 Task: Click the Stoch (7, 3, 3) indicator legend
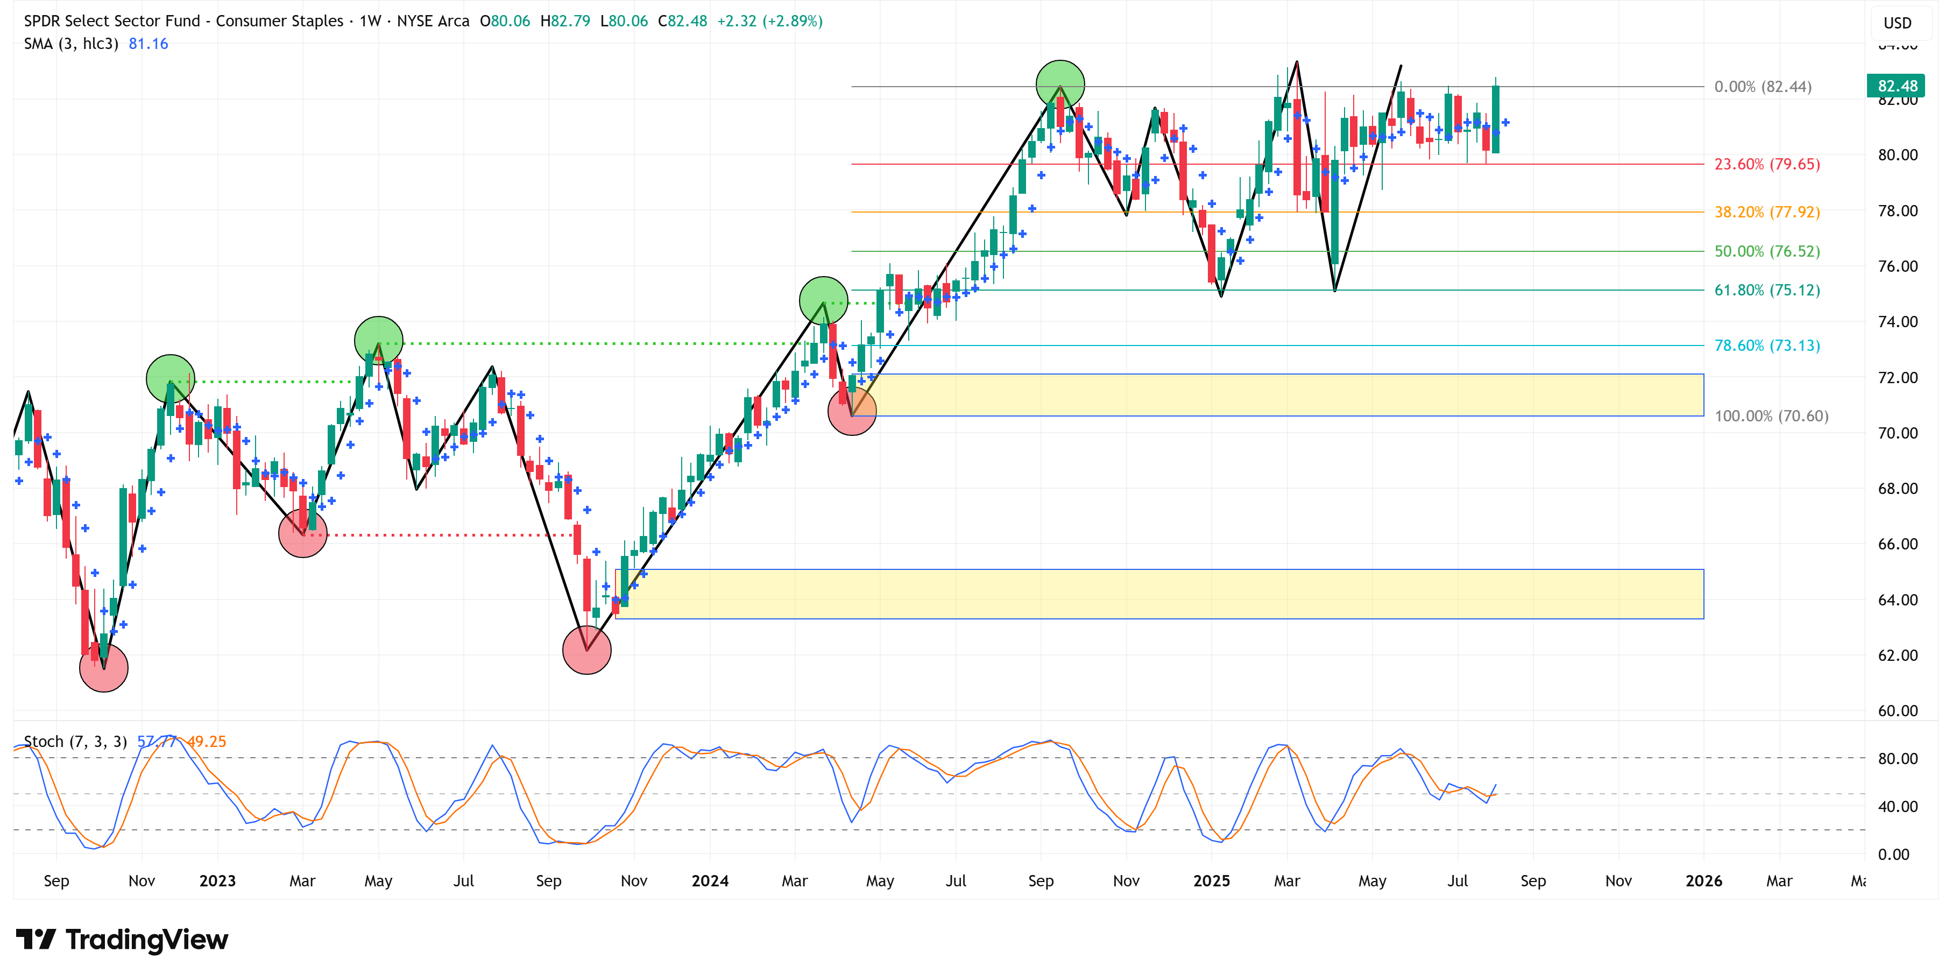coord(75,741)
